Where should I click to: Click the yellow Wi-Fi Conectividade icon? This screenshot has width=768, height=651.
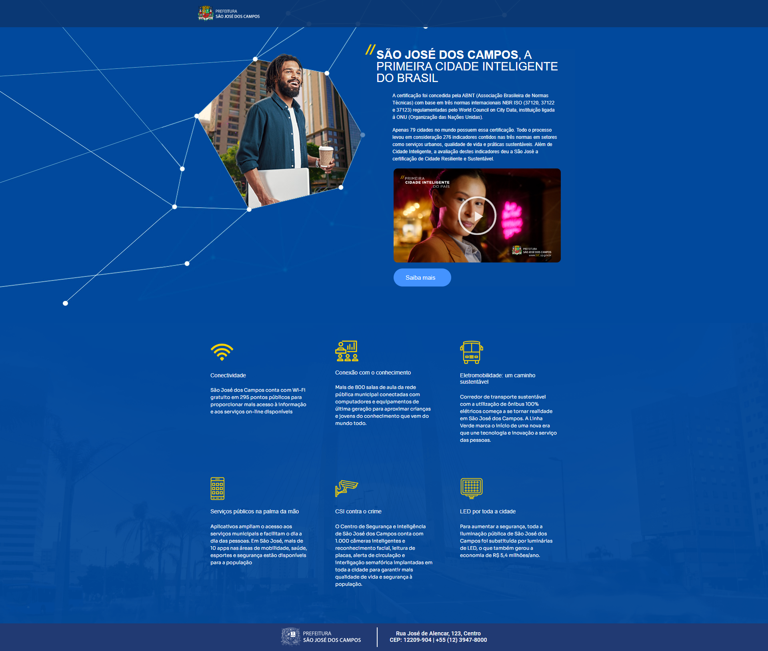[222, 352]
